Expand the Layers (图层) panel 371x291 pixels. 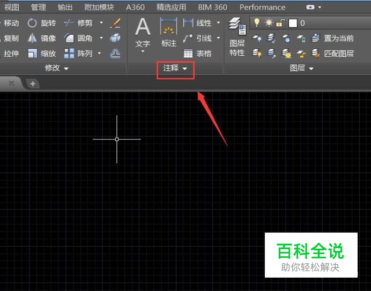302,69
